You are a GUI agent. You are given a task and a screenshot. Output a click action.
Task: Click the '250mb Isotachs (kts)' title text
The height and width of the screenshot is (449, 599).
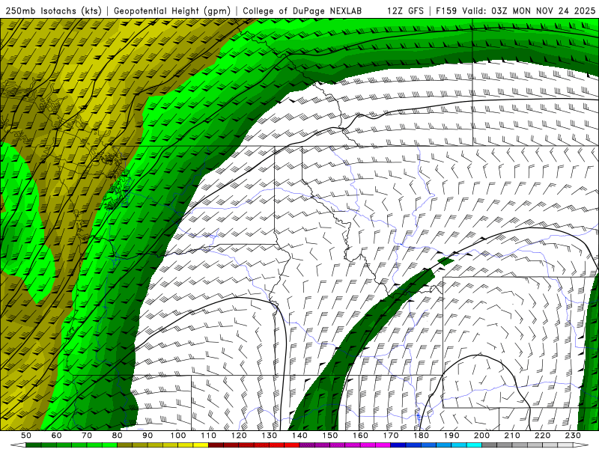click(53, 11)
